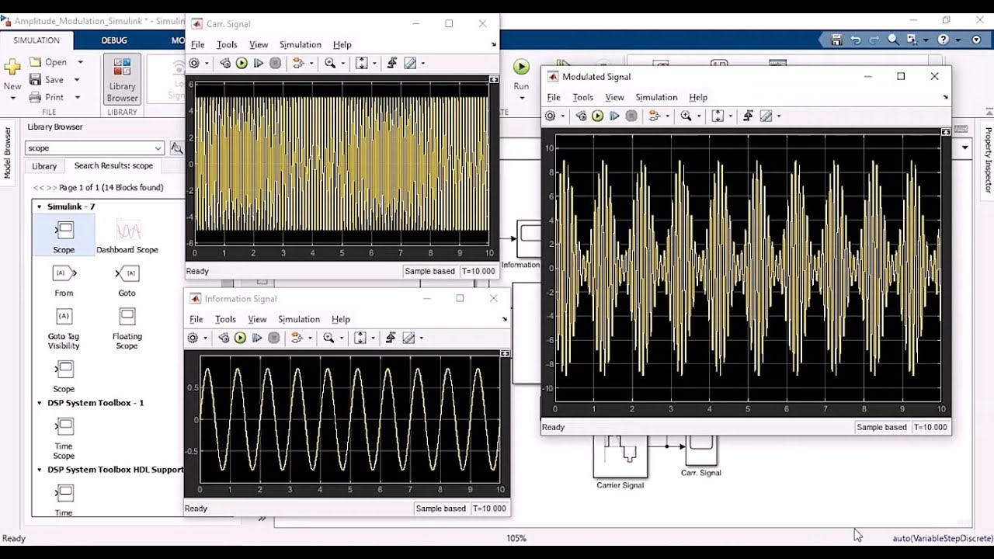This screenshot has height=559, width=994.
Task: Click Step Forward in Modulated Signal scope
Action: tap(614, 116)
